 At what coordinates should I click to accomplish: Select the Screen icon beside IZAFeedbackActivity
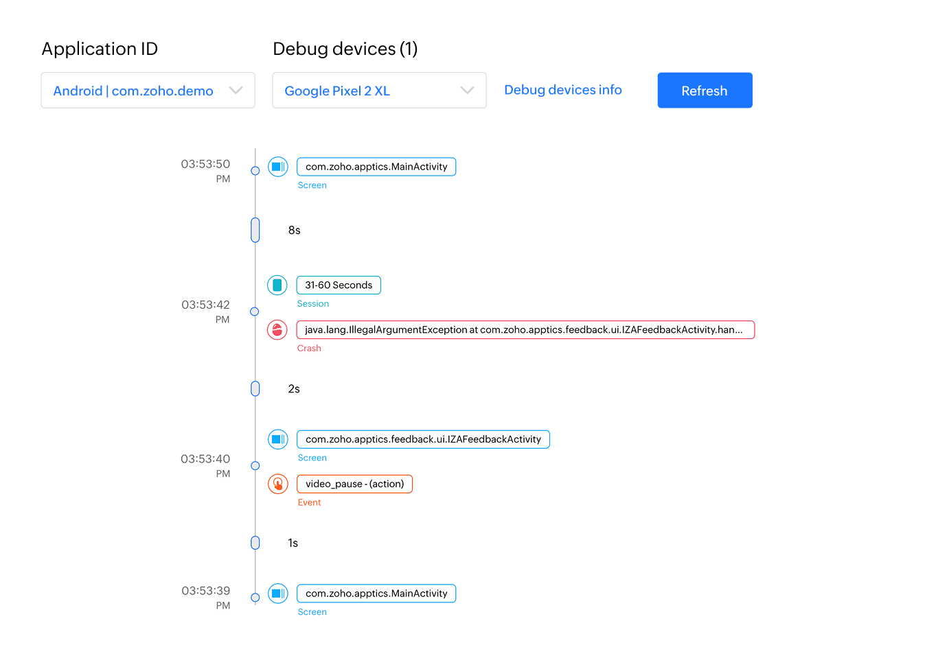[x=277, y=439]
